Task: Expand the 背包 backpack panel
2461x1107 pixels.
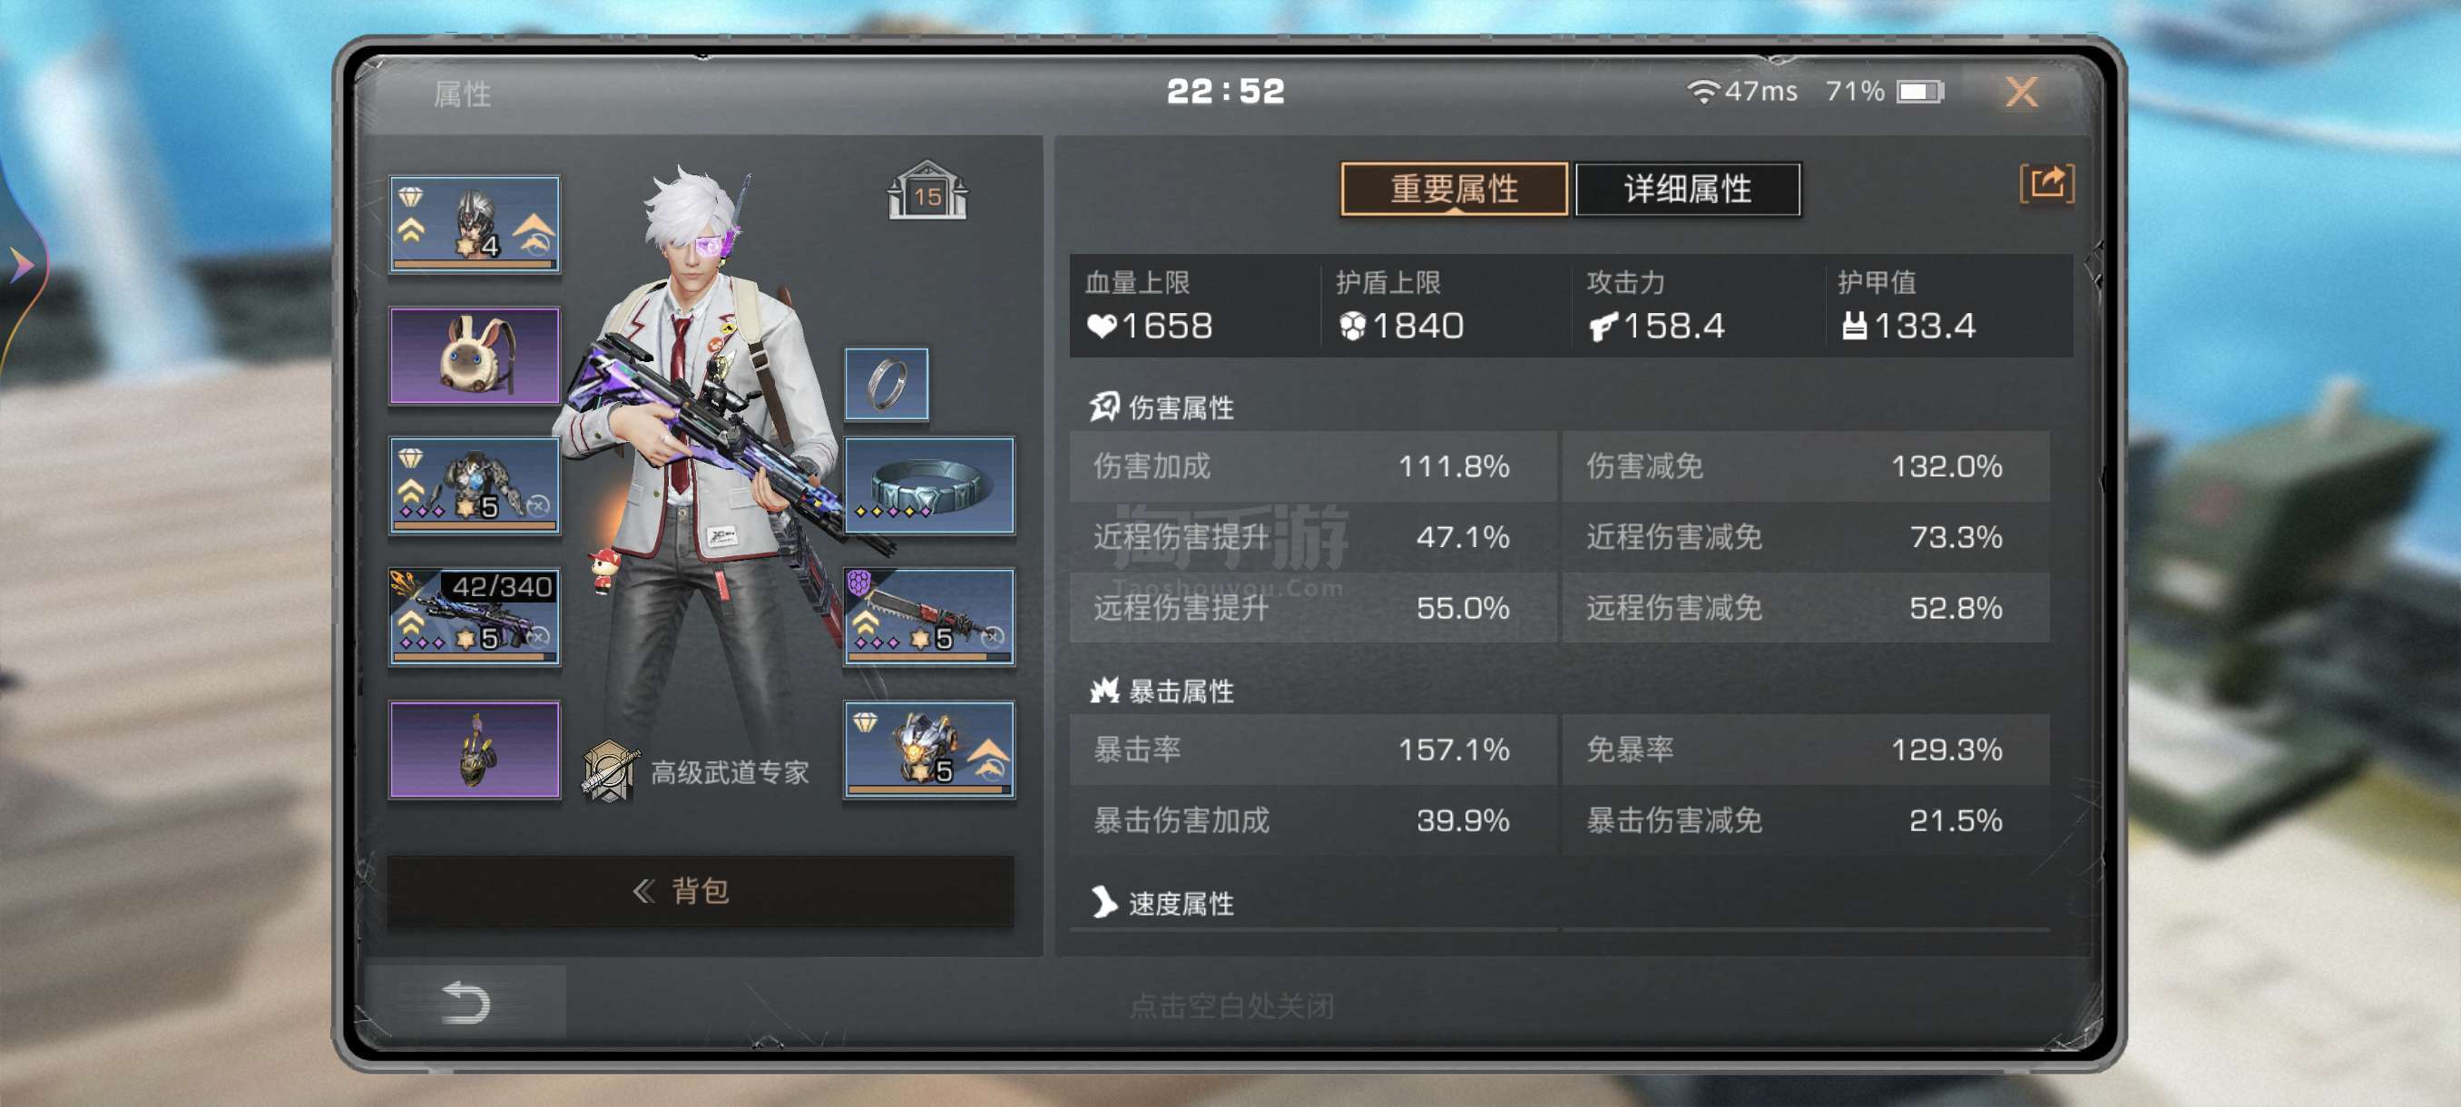Action: point(701,890)
